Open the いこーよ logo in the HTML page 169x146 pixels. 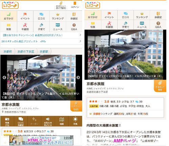10,5
